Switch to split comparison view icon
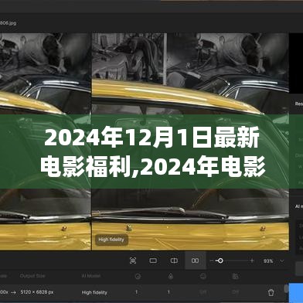This screenshot has width=303, height=303. [174, 260]
